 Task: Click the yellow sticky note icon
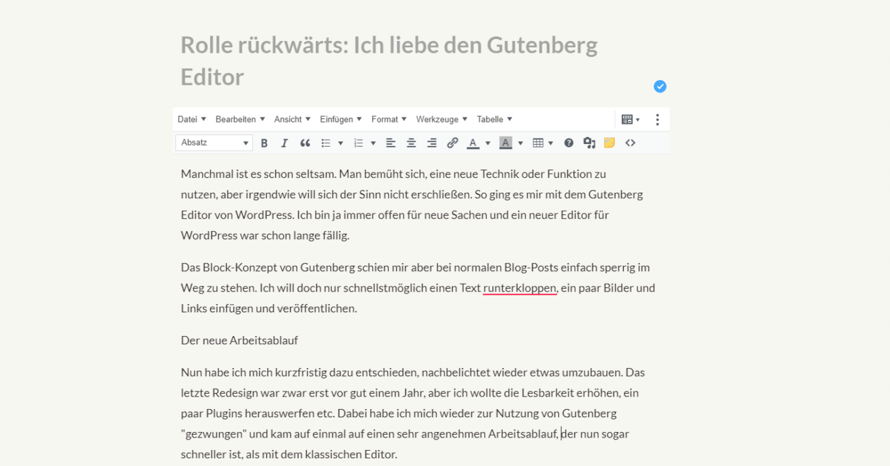click(x=609, y=143)
